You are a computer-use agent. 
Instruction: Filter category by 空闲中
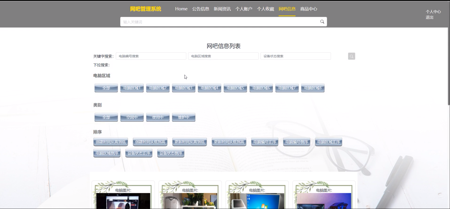tap(132, 117)
